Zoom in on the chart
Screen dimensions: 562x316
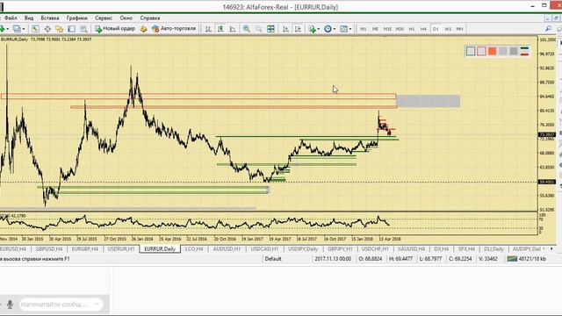click(247, 29)
